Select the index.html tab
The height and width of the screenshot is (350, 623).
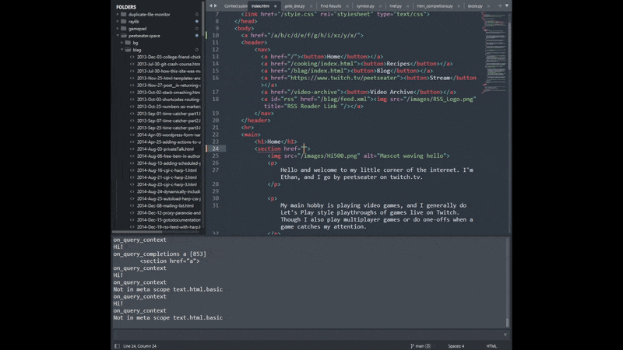(x=260, y=6)
